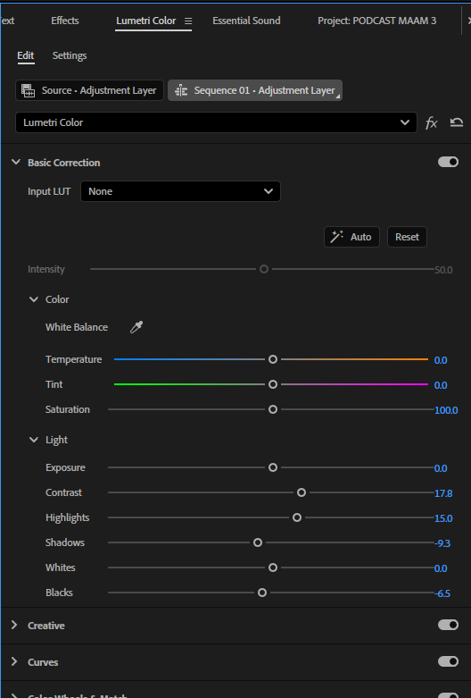Click the Whites slider handle
The height and width of the screenshot is (698, 471).
pyautogui.click(x=273, y=568)
